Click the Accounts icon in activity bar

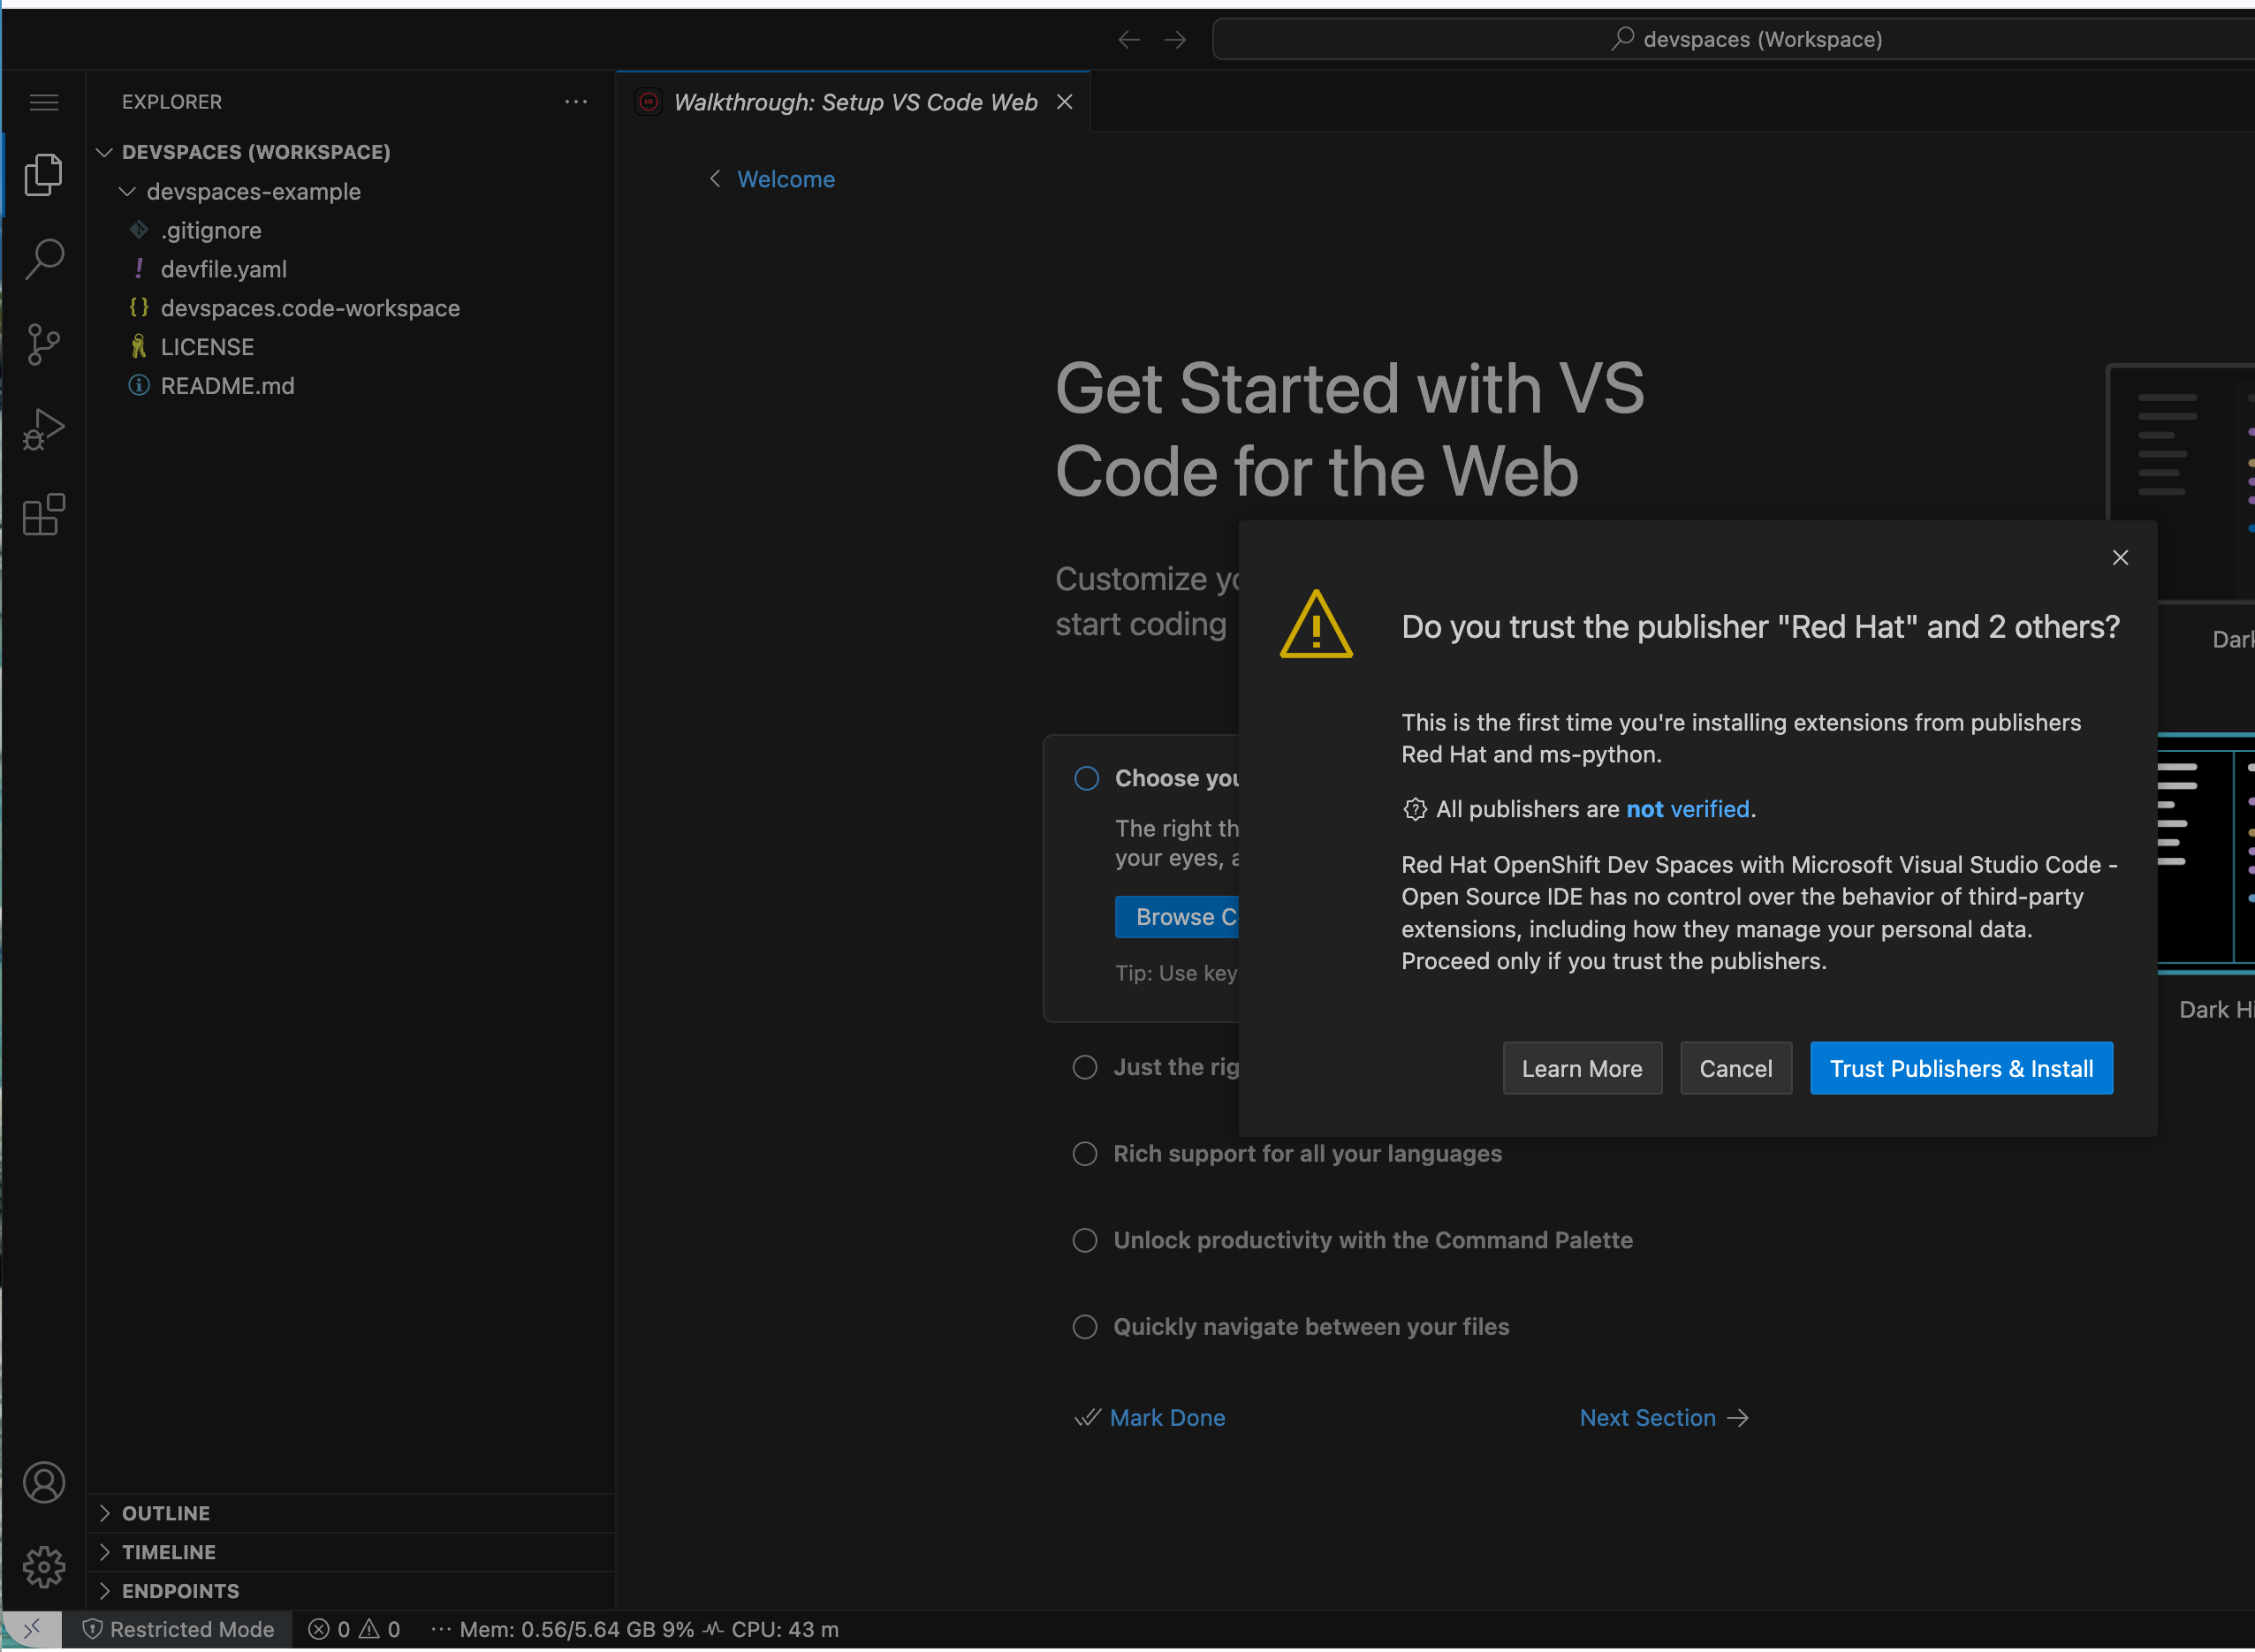[44, 1483]
